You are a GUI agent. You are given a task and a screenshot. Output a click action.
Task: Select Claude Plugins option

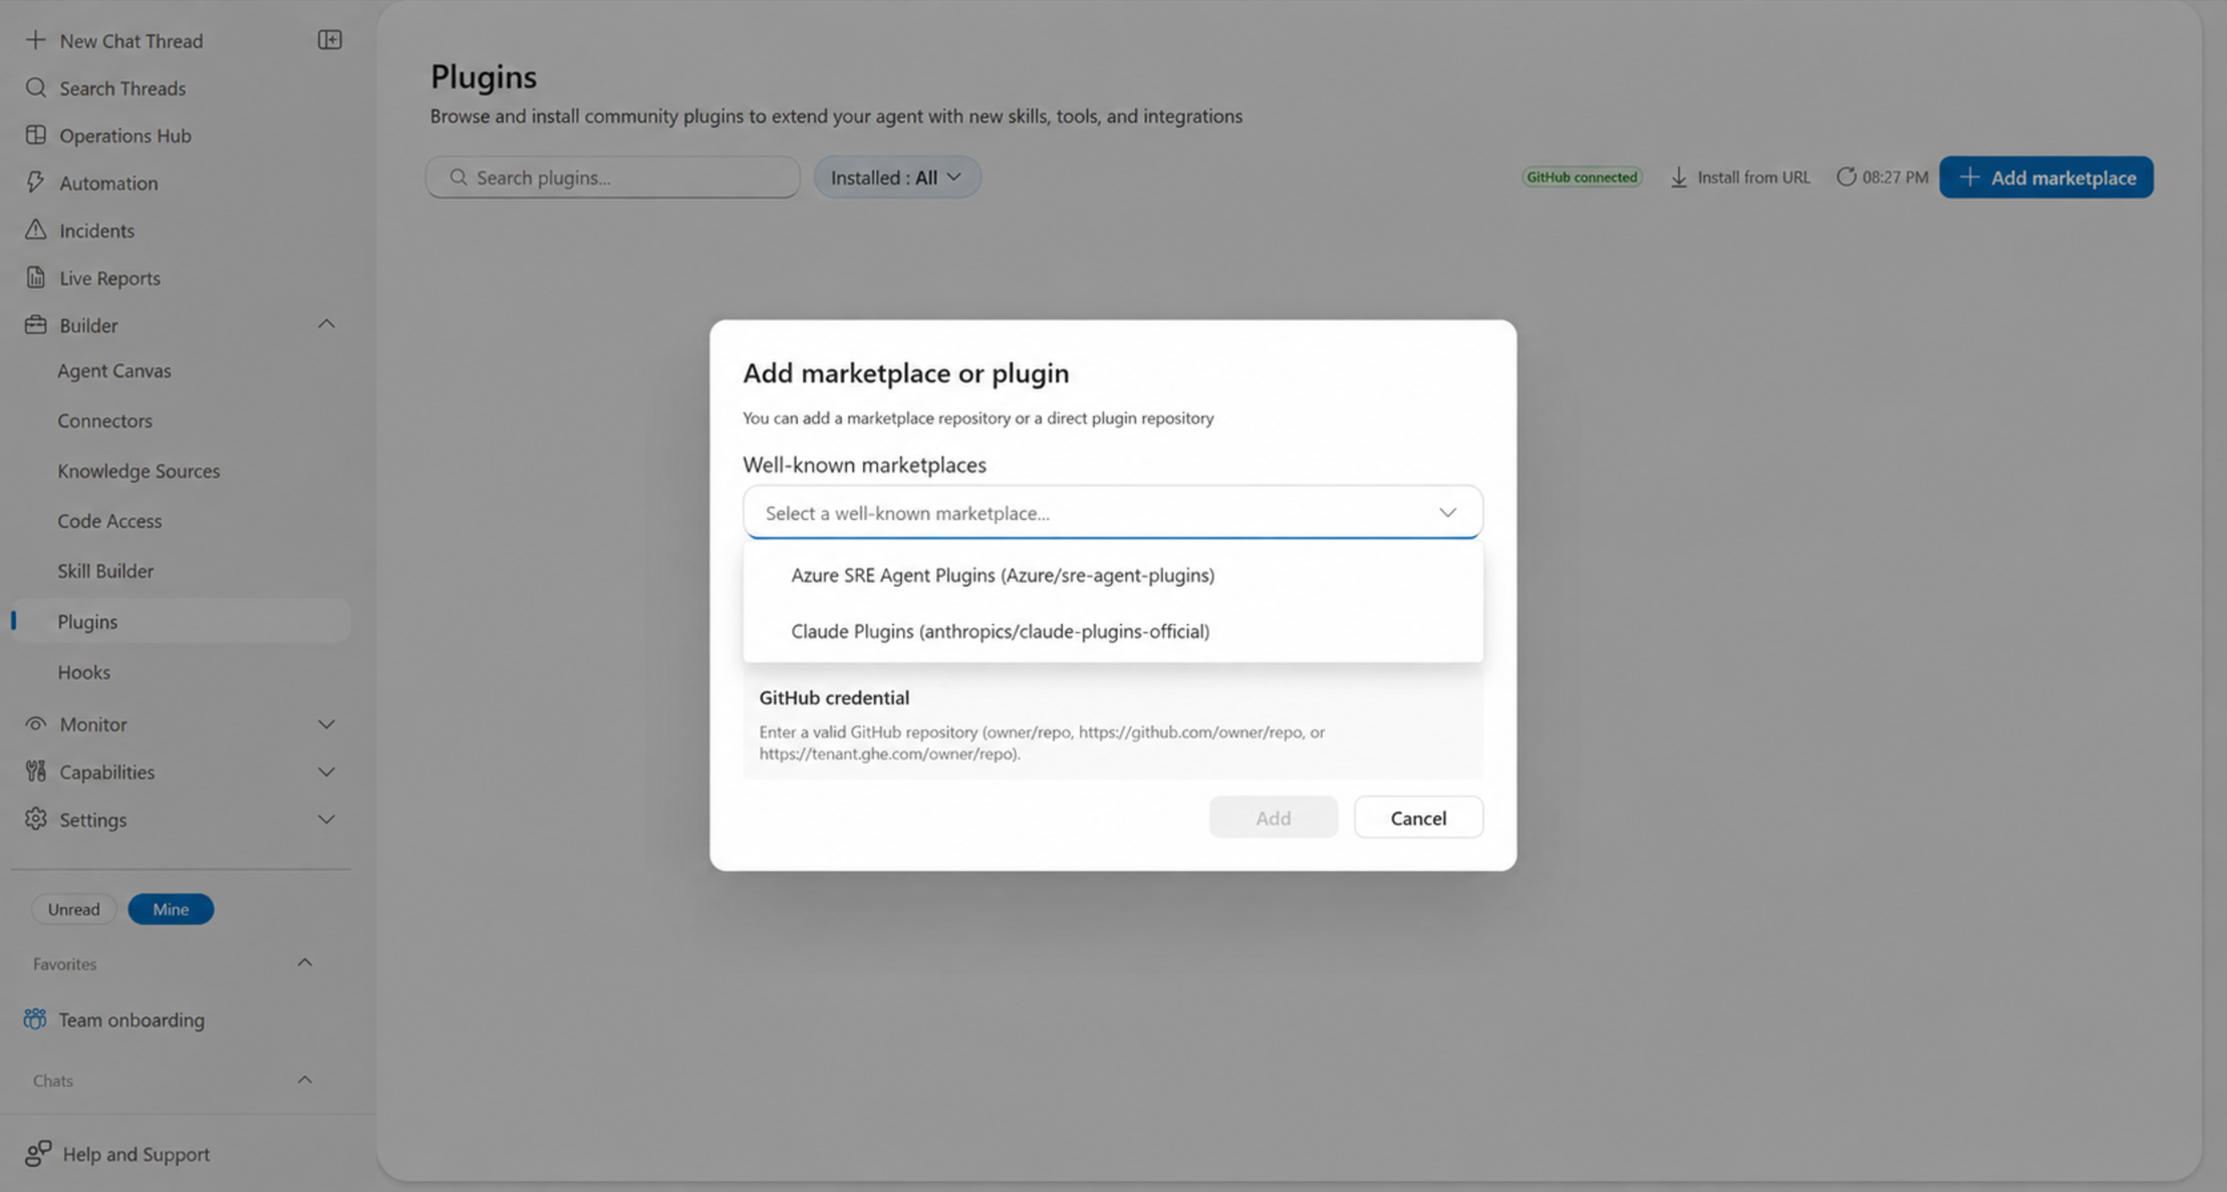pyautogui.click(x=1113, y=631)
